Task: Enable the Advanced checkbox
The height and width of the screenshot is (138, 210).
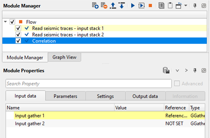Action: (x=177, y=84)
